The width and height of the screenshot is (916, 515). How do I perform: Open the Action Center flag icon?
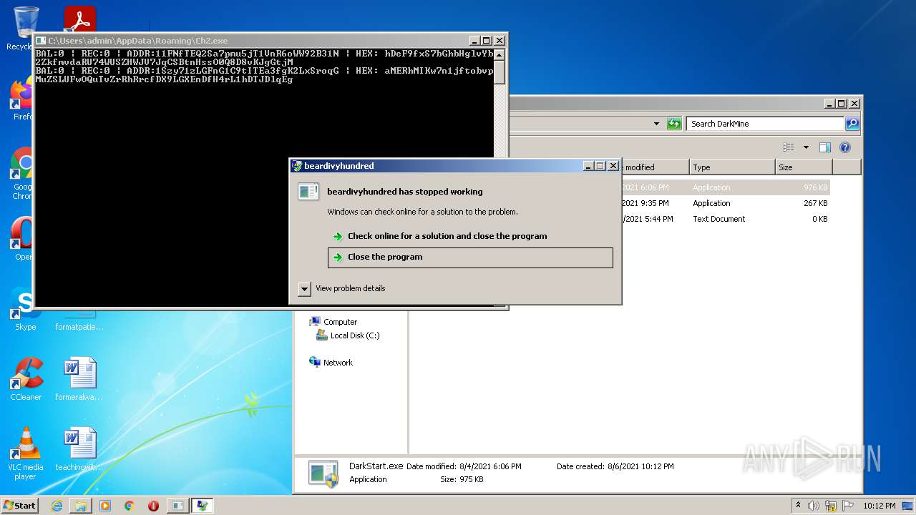tap(848, 506)
